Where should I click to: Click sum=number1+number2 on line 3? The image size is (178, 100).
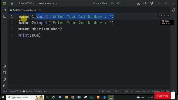pos(40,29)
